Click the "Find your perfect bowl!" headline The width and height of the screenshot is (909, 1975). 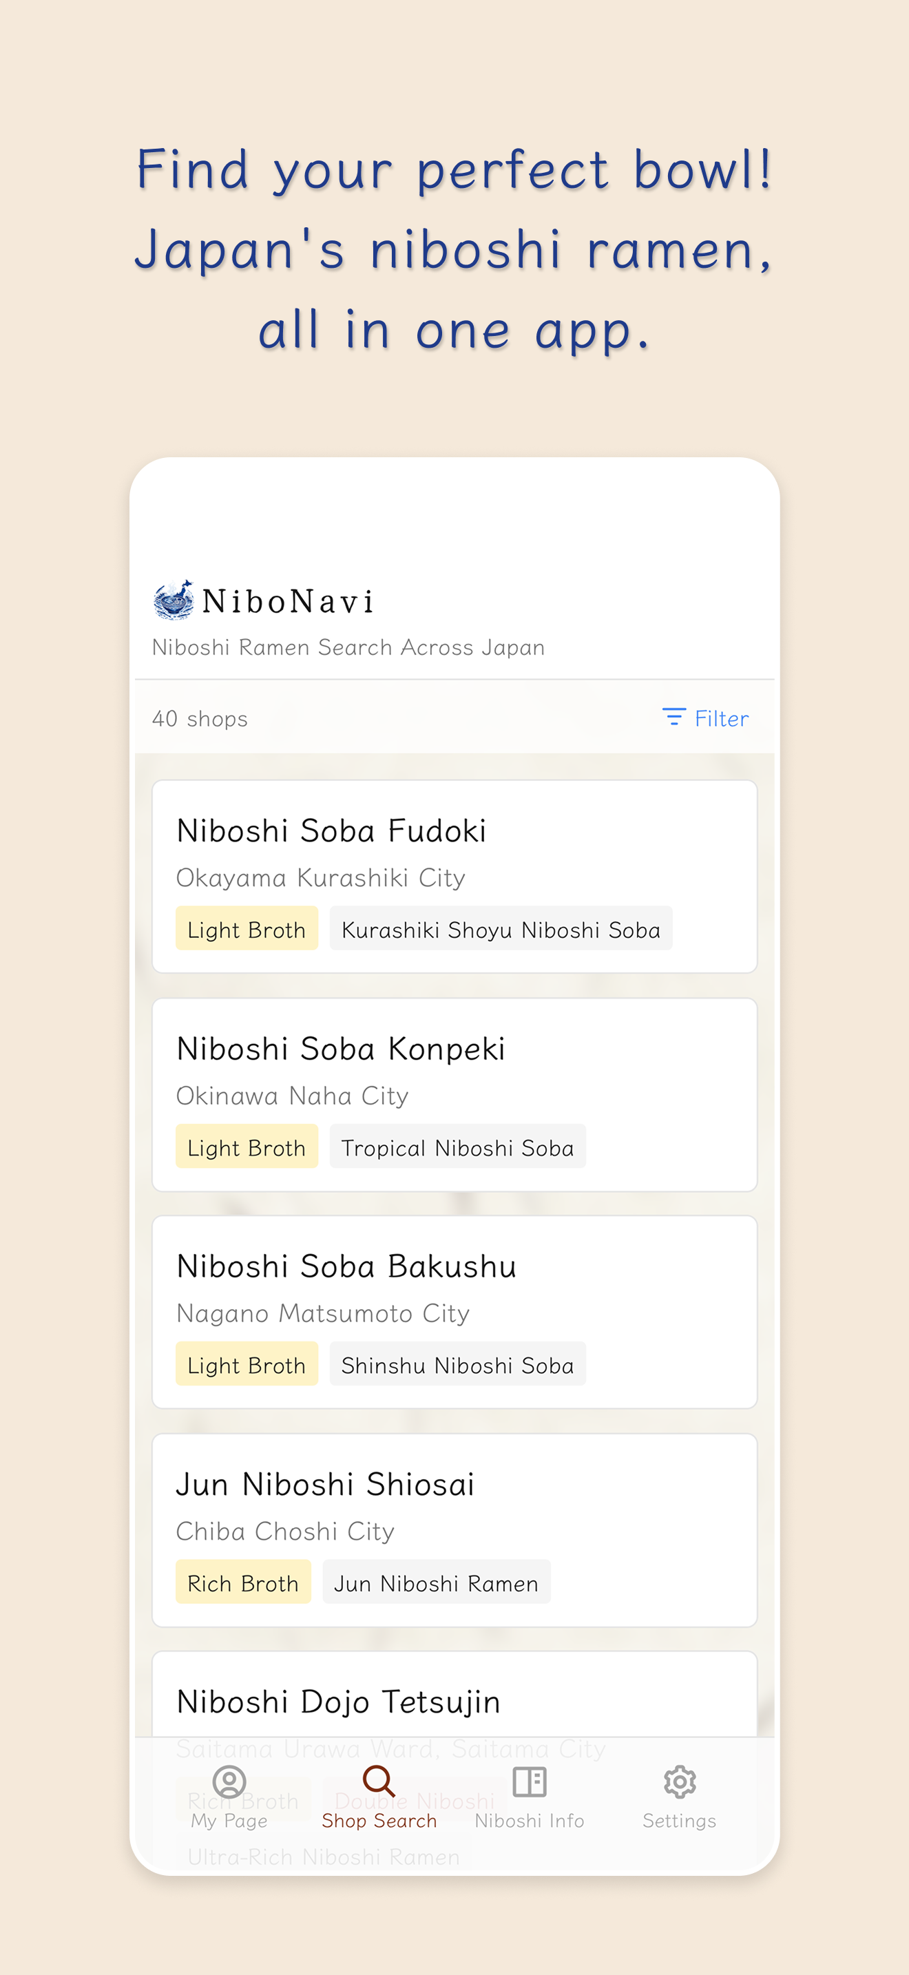[x=454, y=169]
